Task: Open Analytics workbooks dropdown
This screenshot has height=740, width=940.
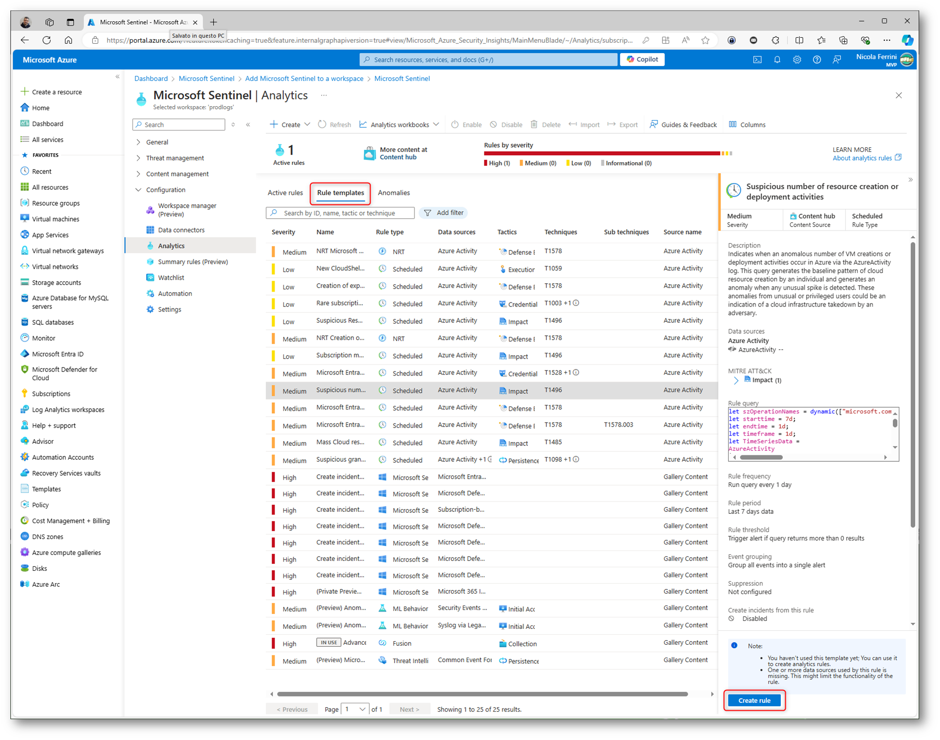Action: pyautogui.click(x=400, y=124)
